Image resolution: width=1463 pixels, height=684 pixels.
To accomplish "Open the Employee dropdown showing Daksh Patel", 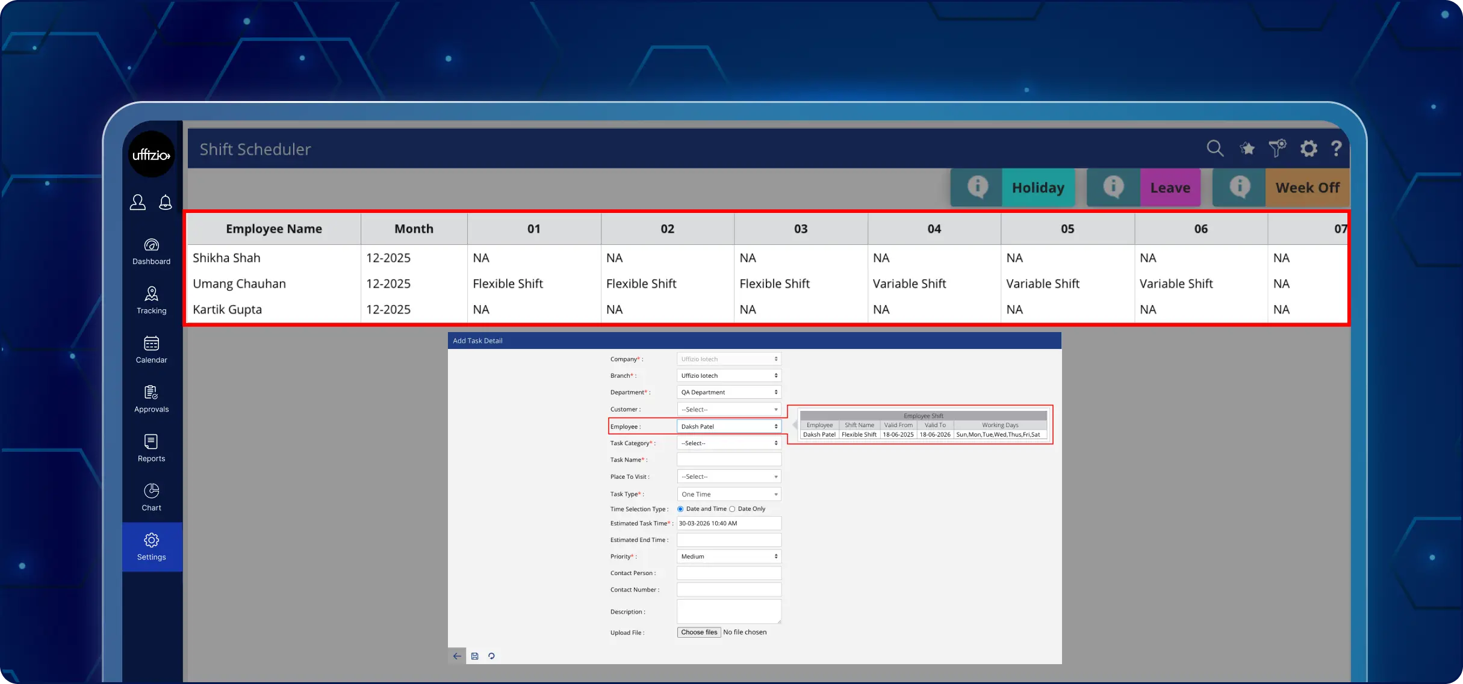I will [x=729, y=427].
